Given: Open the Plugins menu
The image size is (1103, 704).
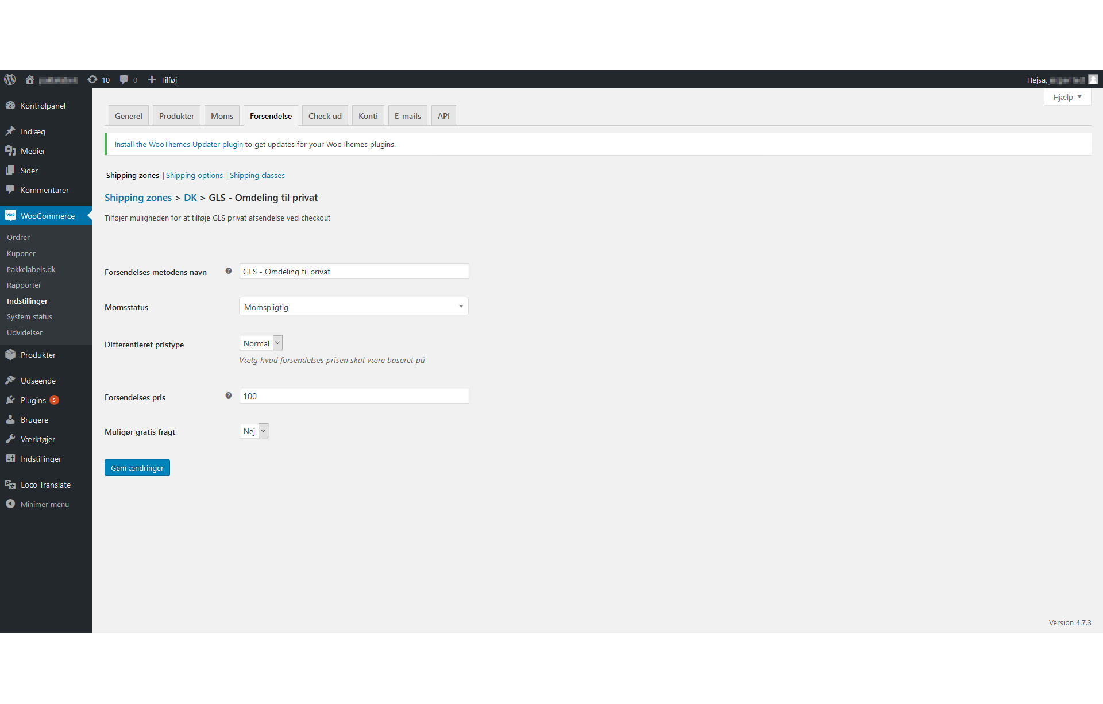Looking at the screenshot, I should 33,400.
